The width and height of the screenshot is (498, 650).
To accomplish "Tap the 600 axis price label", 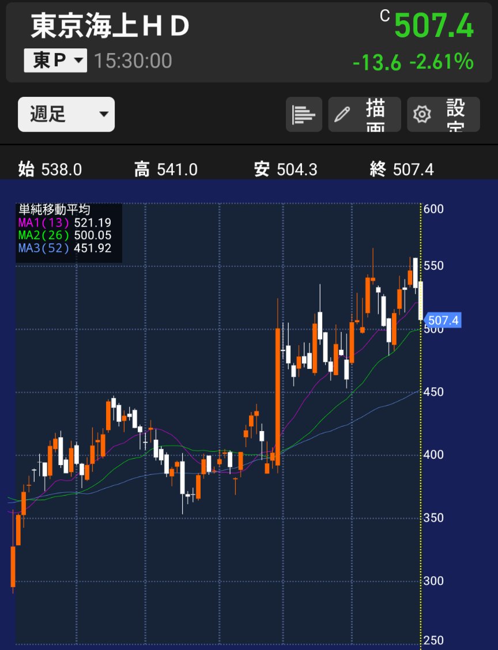I will pos(433,209).
